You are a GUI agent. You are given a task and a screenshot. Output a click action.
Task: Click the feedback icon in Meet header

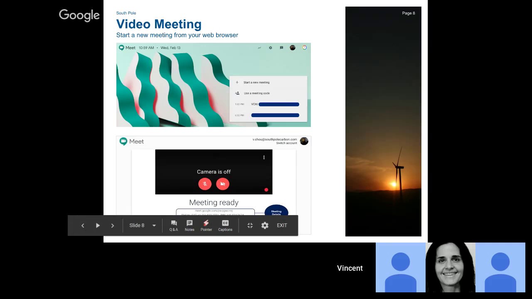click(281, 48)
